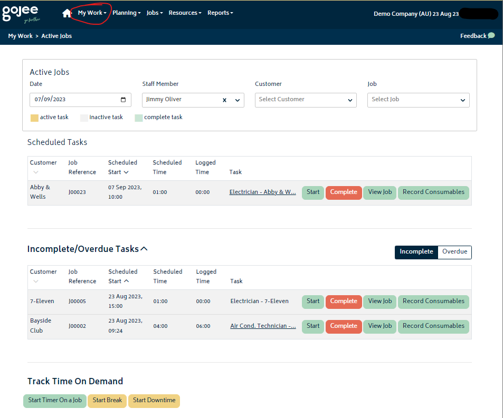The width and height of the screenshot is (503, 418).
Task: View Job for 7-Eleven
Action: click(380, 302)
